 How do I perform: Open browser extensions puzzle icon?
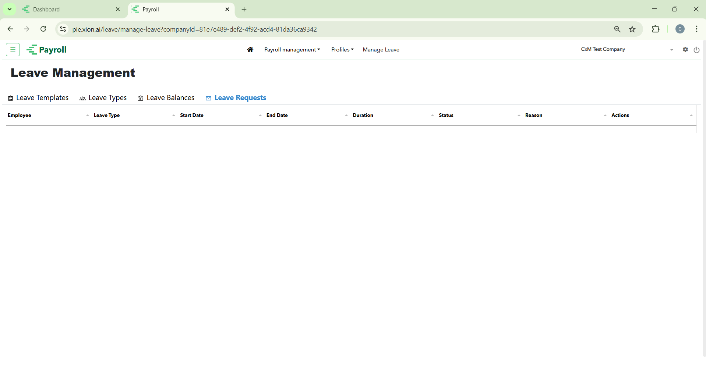655,29
